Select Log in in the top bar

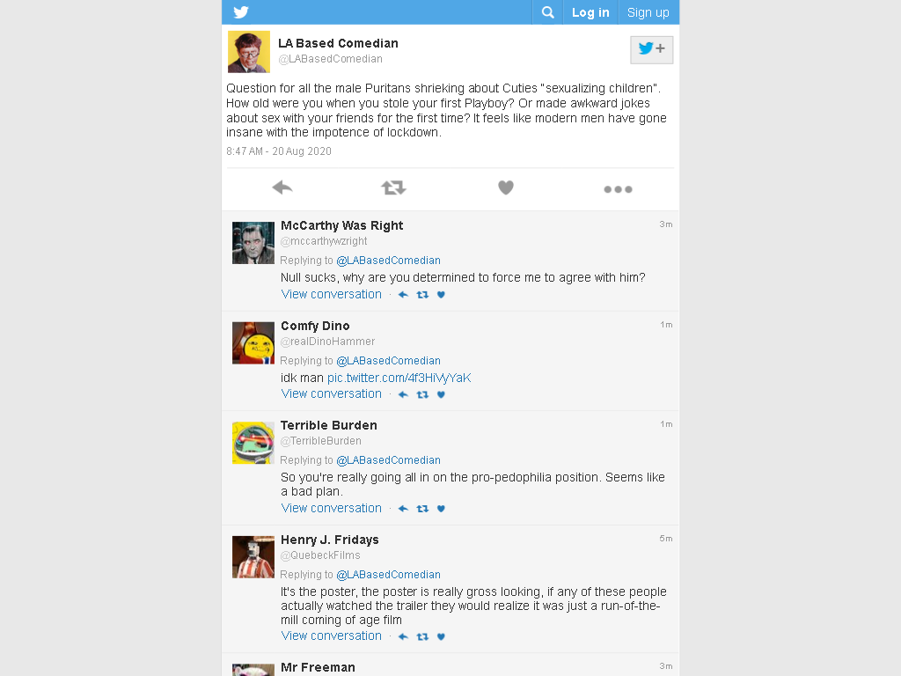point(590,12)
